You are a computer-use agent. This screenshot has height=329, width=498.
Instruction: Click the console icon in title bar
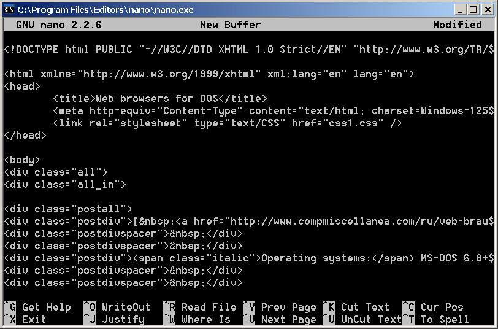pyautogui.click(x=9, y=9)
